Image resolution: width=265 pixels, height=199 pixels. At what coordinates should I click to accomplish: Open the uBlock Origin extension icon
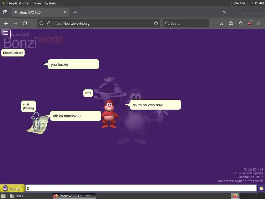[249, 23]
